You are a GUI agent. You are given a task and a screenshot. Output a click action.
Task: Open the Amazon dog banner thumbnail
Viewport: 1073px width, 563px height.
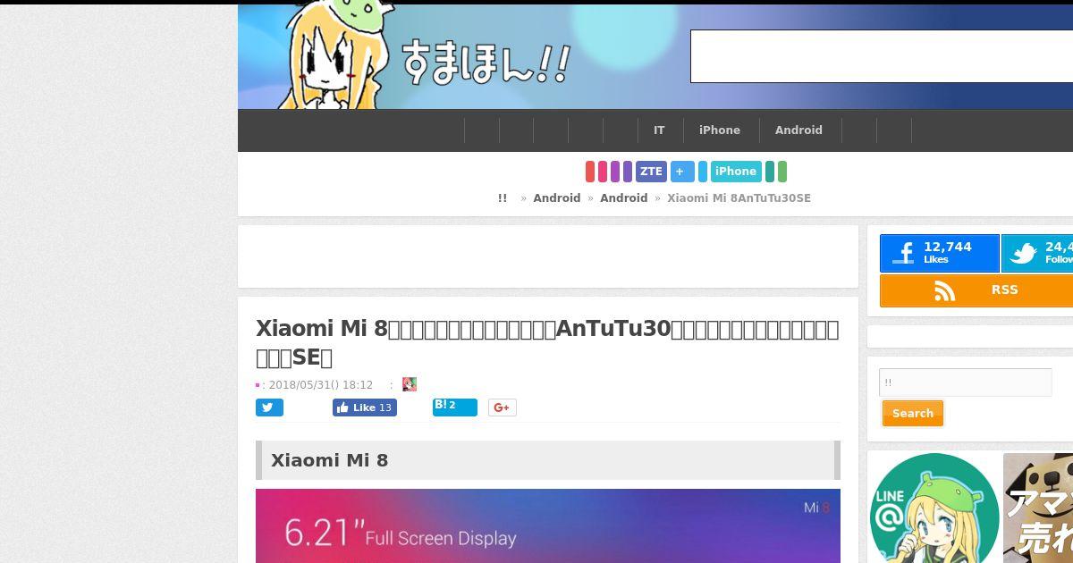point(1038,508)
